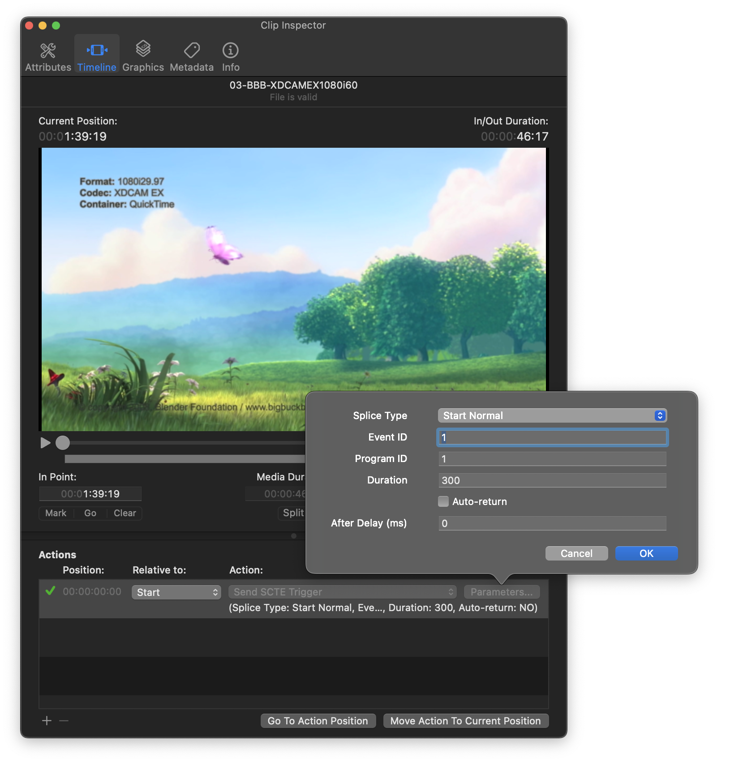Click the gray in/out range bar
730x762 pixels.
coord(185,459)
